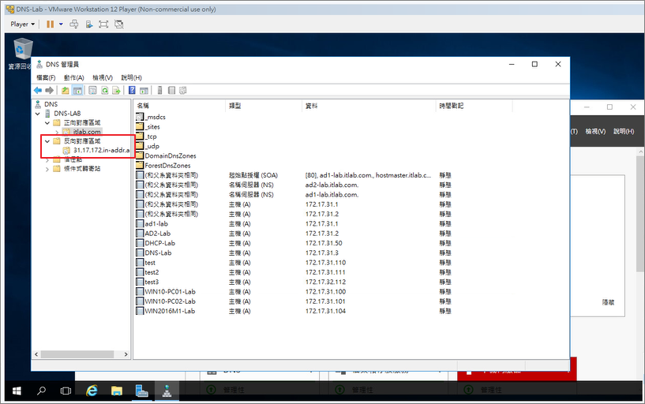Open Internet Explorer from taskbar
This screenshot has height=404, width=645.
[92, 391]
